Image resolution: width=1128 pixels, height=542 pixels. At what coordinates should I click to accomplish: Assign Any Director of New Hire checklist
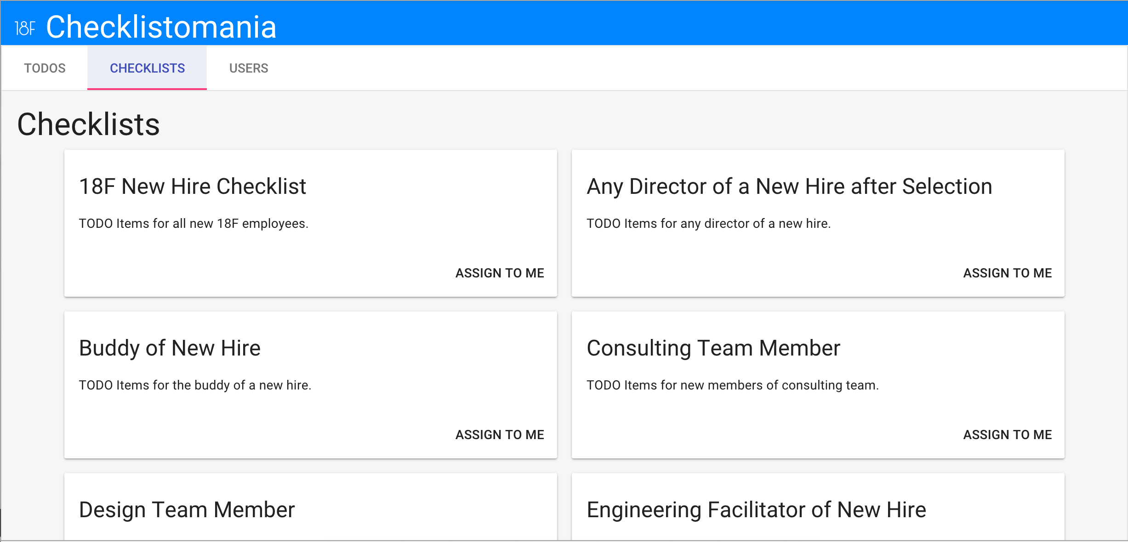(x=1007, y=273)
